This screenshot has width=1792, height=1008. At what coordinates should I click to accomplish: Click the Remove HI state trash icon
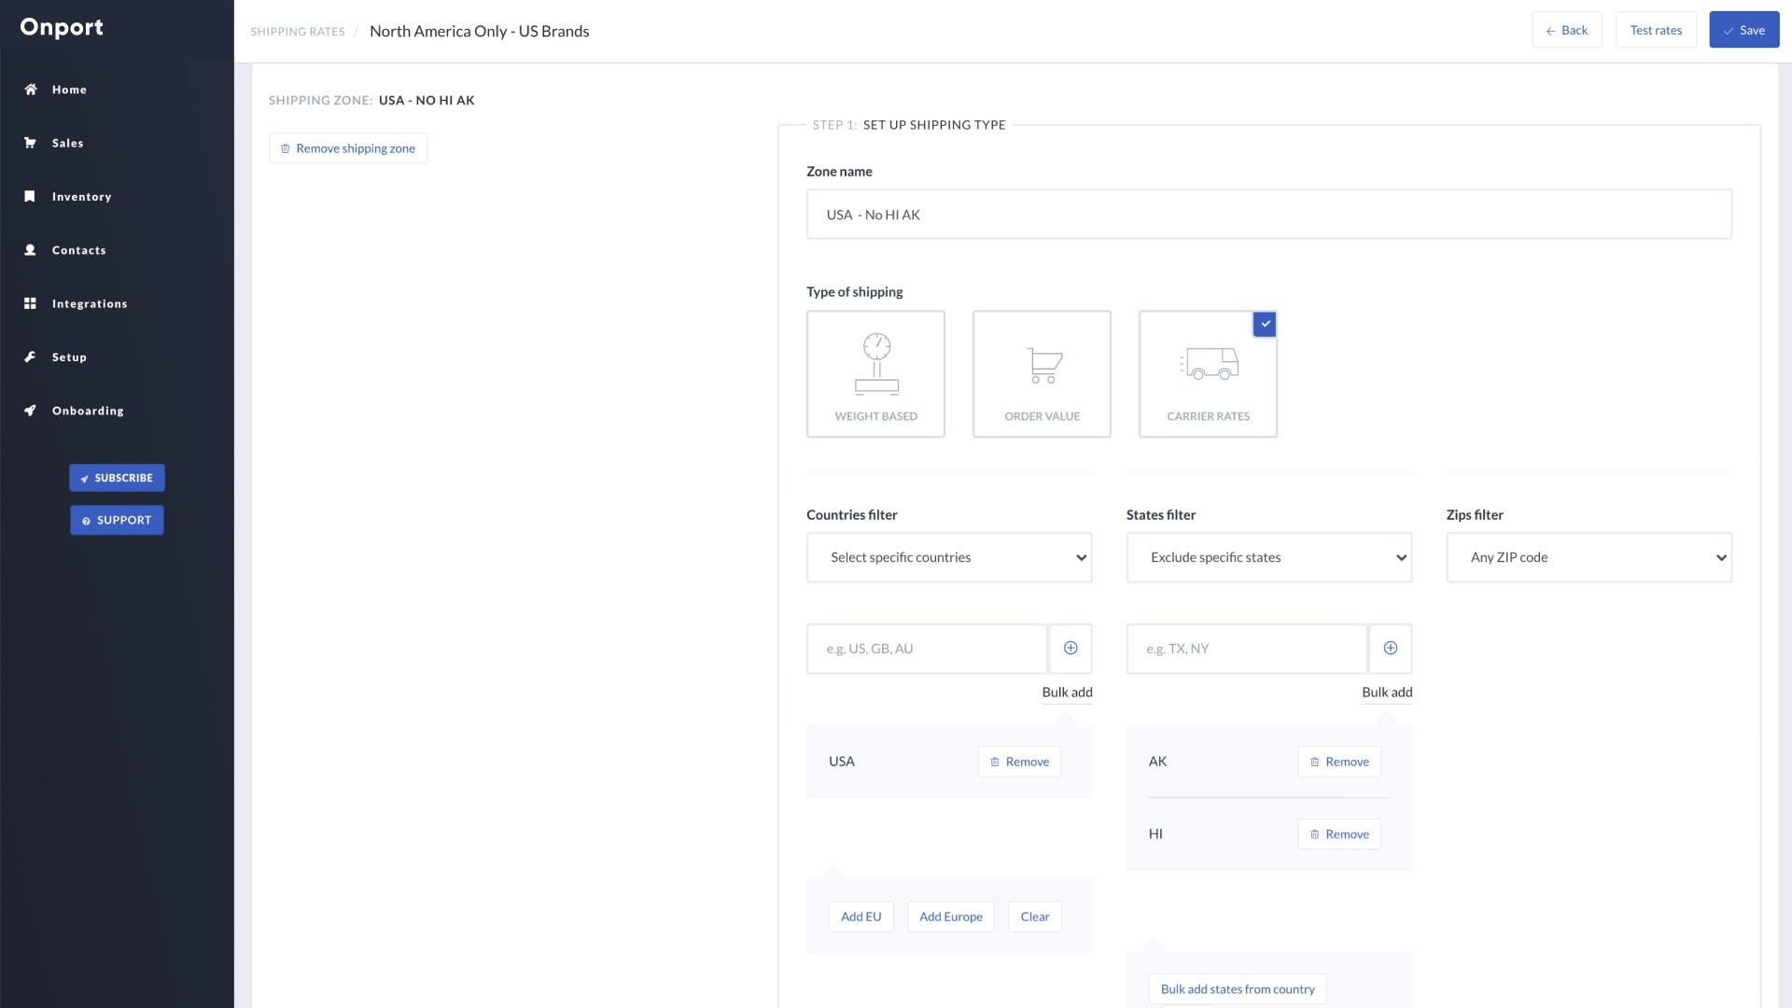(1314, 834)
